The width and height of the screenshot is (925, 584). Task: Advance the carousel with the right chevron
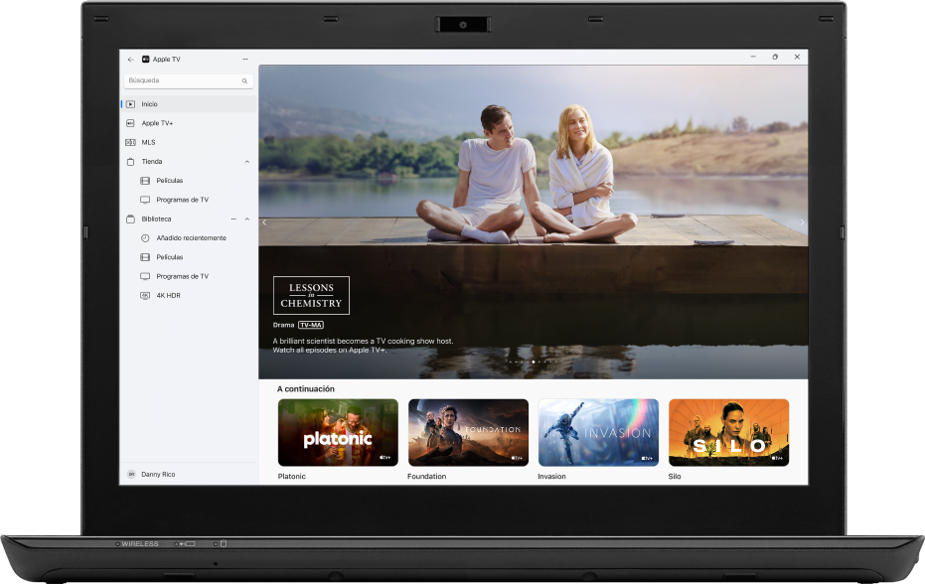point(801,222)
